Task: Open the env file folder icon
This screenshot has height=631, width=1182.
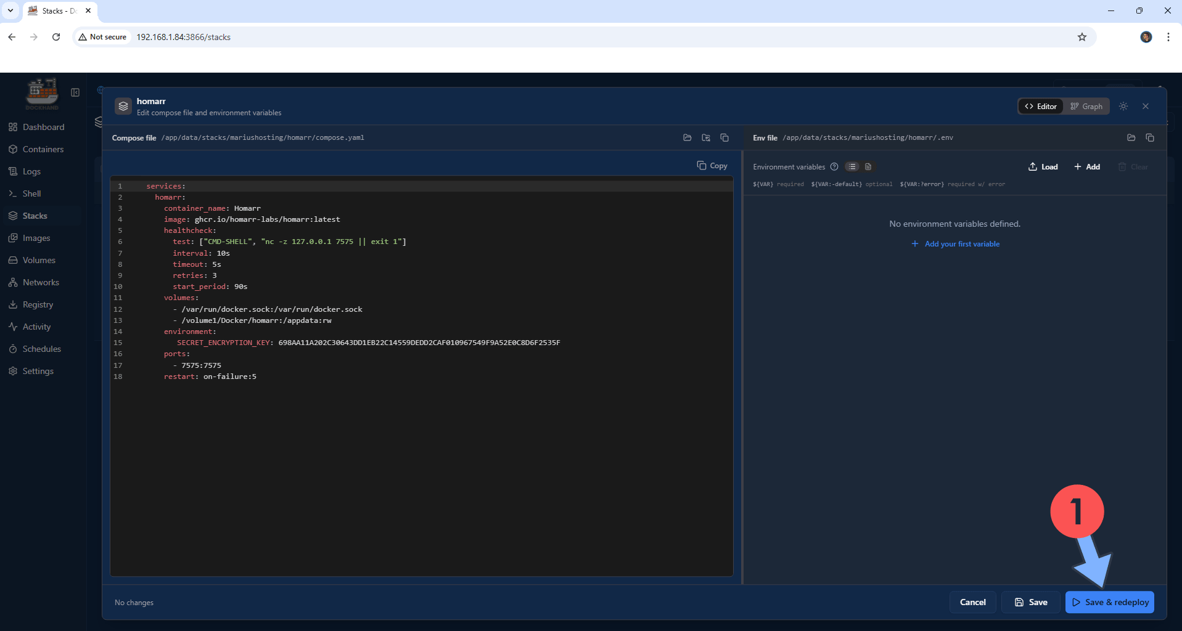Action: tap(1131, 137)
